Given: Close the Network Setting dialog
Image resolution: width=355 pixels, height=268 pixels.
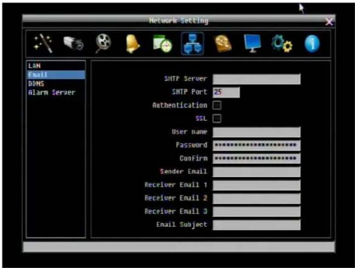Looking at the screenshot, I should [329, 22].
